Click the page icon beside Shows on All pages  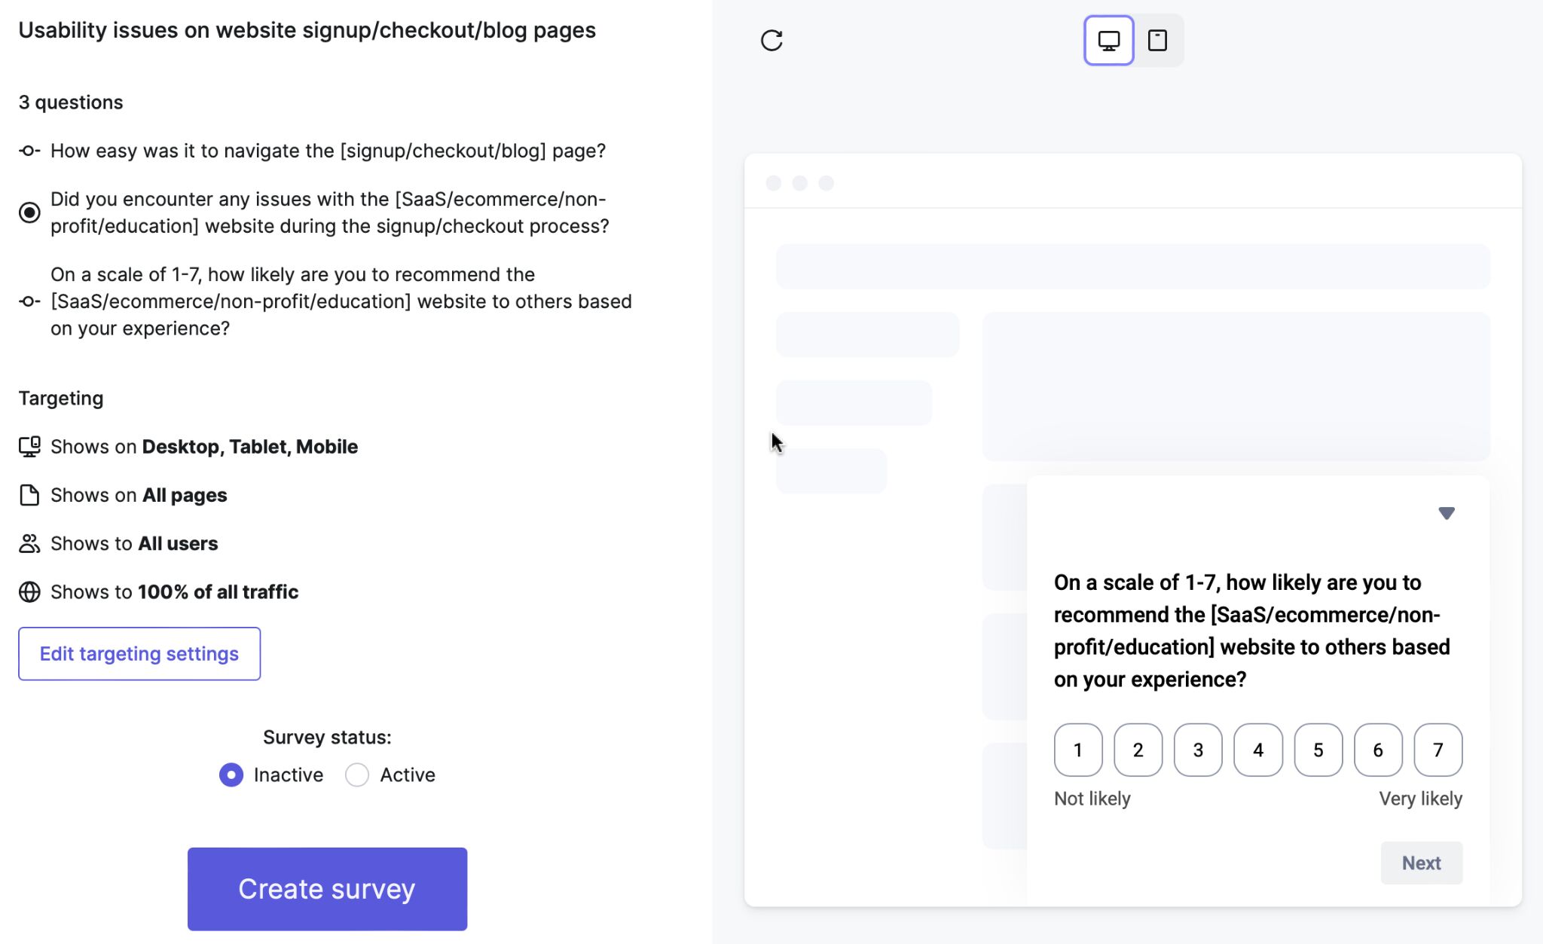(x=29, y=494)
